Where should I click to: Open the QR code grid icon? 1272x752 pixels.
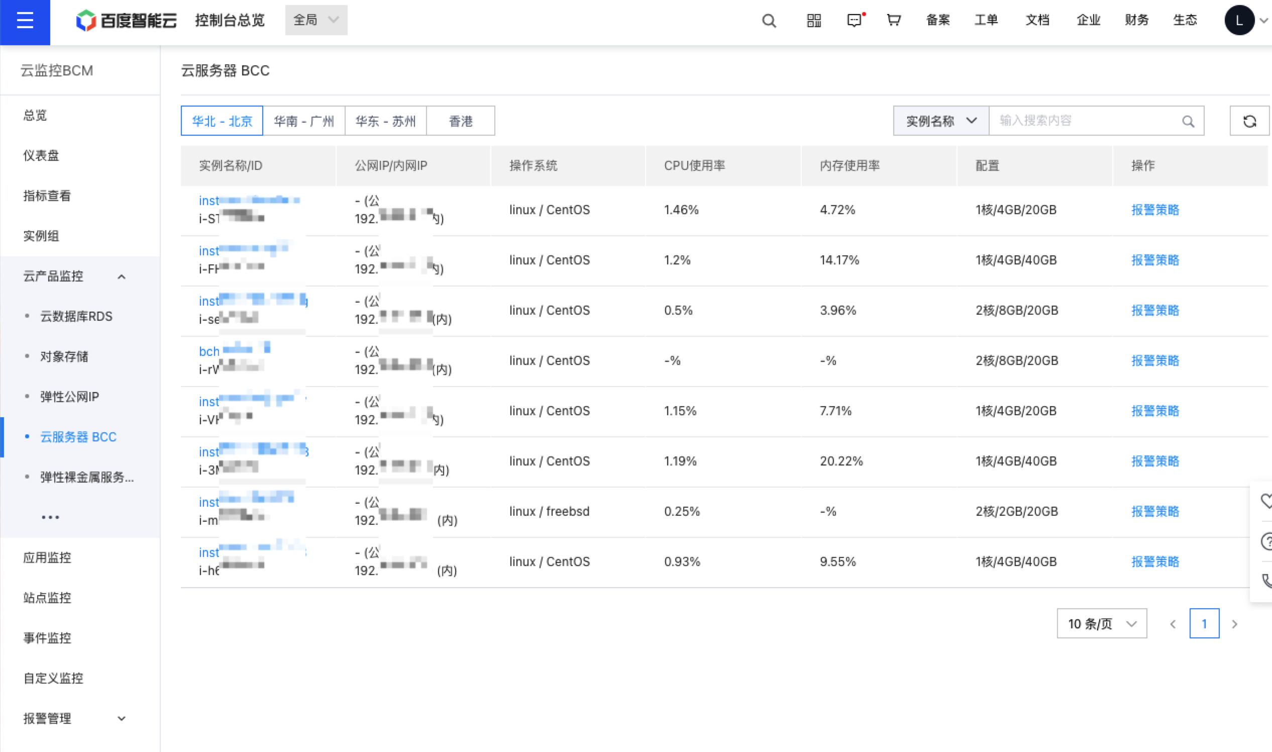click(814, 21)
